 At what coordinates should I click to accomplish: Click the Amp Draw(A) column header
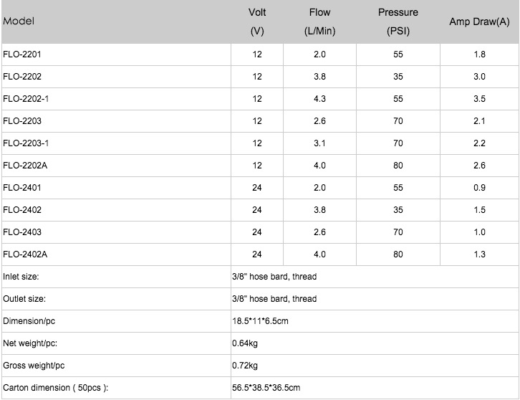click(x=479, y=22)
